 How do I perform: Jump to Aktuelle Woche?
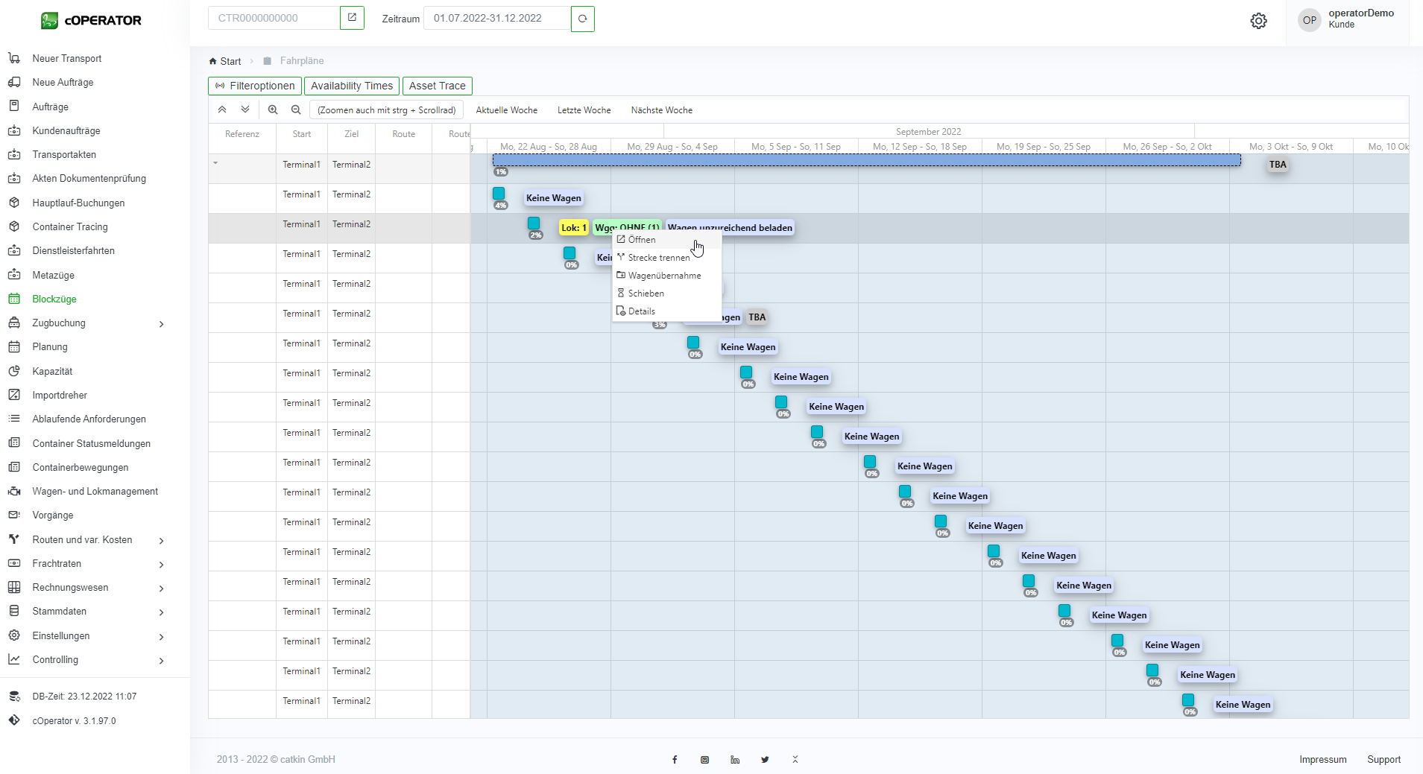pos(506,110)
